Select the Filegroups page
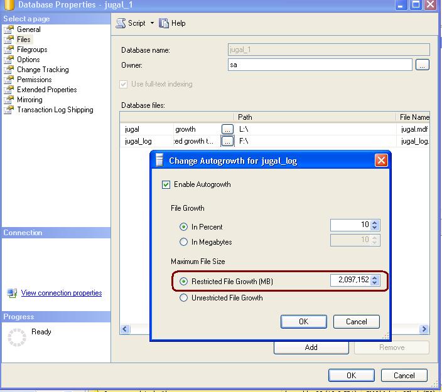This screenshot has width=442, height=392. pos(31,50)
